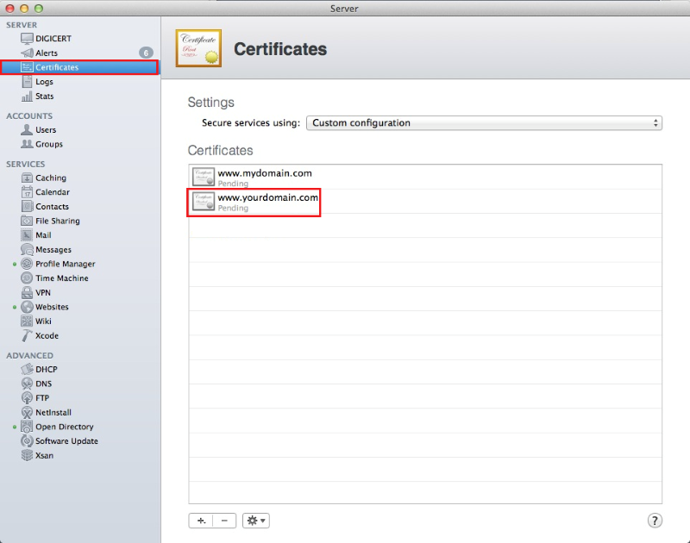690x543 pixels.
Task: Open the DNS service icon
Action: (27, 384)
